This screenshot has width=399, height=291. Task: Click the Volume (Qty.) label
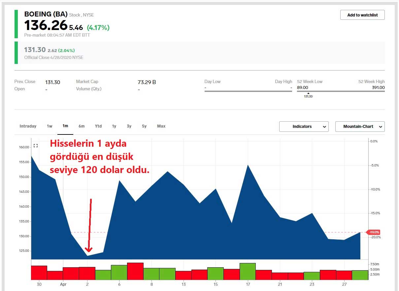click(x=89, y=89)
